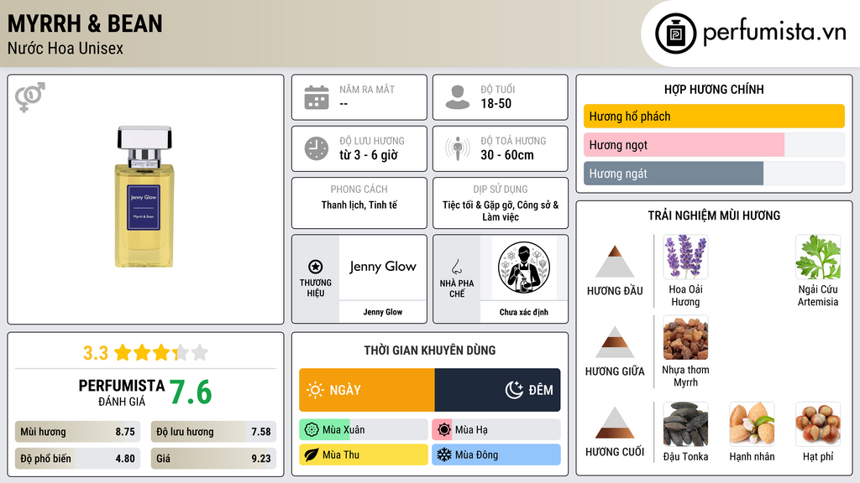Click the Nước Hoa Unisex subtitle
The width and height of the screenshot is (860, 483).
pyautogui.click(x=66, y=48)
